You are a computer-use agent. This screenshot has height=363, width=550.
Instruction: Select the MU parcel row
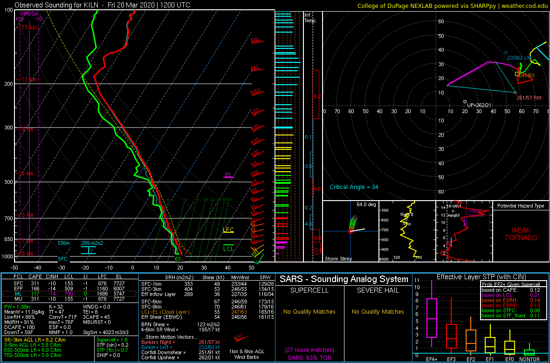(x=69, y=299)
